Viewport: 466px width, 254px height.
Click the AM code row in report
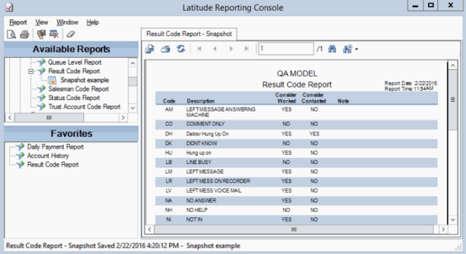[296, 112]
